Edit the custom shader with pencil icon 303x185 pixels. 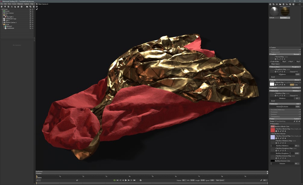[x=295, y=121]
